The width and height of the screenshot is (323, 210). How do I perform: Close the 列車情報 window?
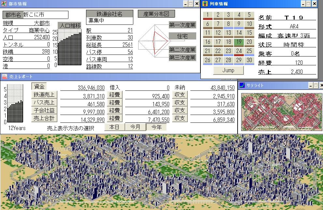[314, 4]
